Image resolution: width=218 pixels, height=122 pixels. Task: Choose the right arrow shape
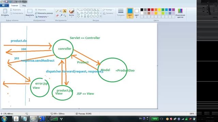pos(91,13)
